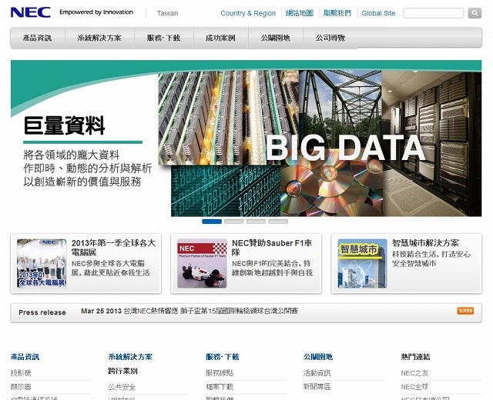
Task: Click the footer 公關園地 heading
Action: pos(318,357)
